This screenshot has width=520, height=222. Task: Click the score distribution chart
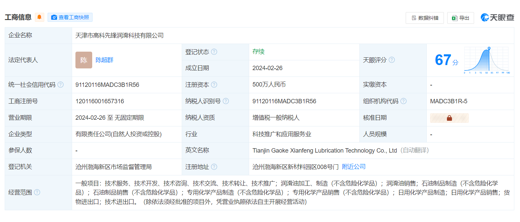tap(487, 60)
